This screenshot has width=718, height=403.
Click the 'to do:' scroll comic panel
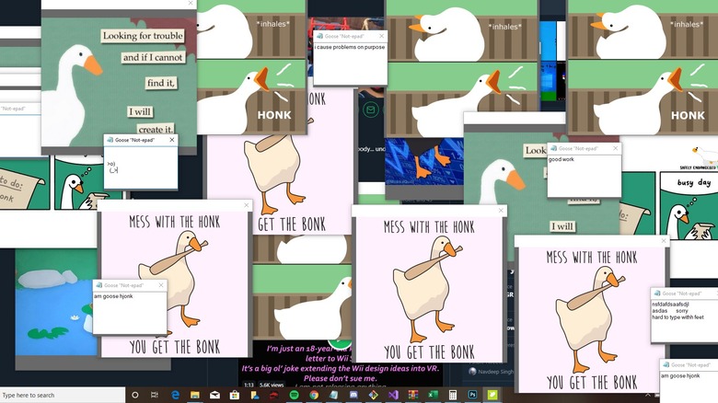pyautogui.click(x=24, y=183)
